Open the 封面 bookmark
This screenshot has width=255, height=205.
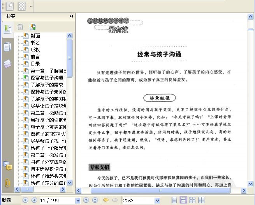tap(35, 35)
